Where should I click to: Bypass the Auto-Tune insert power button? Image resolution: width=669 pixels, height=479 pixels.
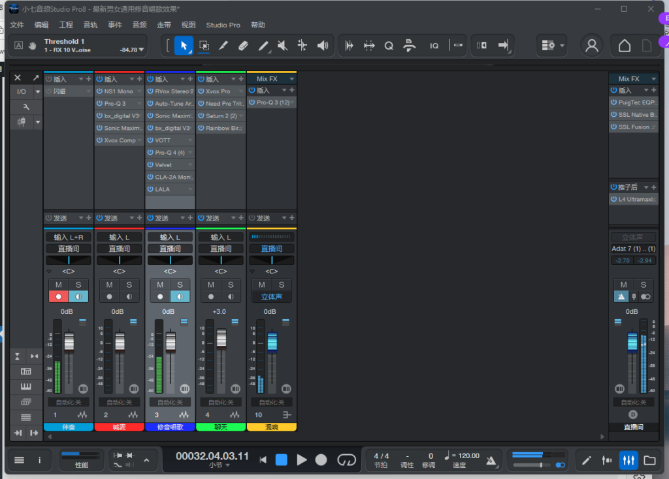[150, 104]
